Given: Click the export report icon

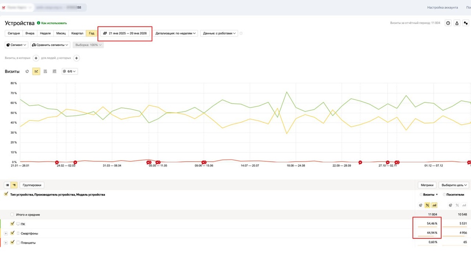Looking at the screenshot, I should click(x=457, y=23).
